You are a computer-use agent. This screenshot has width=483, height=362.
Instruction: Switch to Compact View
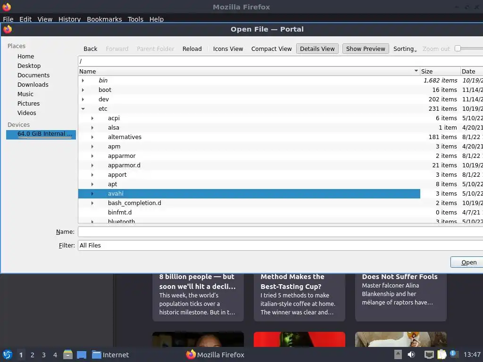coord(271,49)
